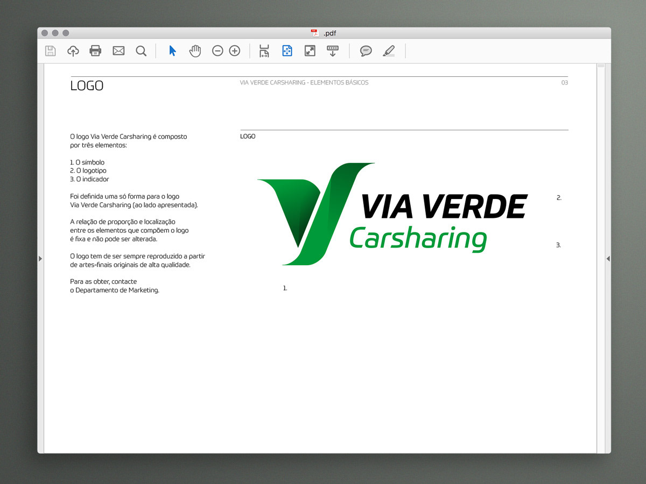
Task: Expand the right tools pane arrow
Action: point(608,259)
